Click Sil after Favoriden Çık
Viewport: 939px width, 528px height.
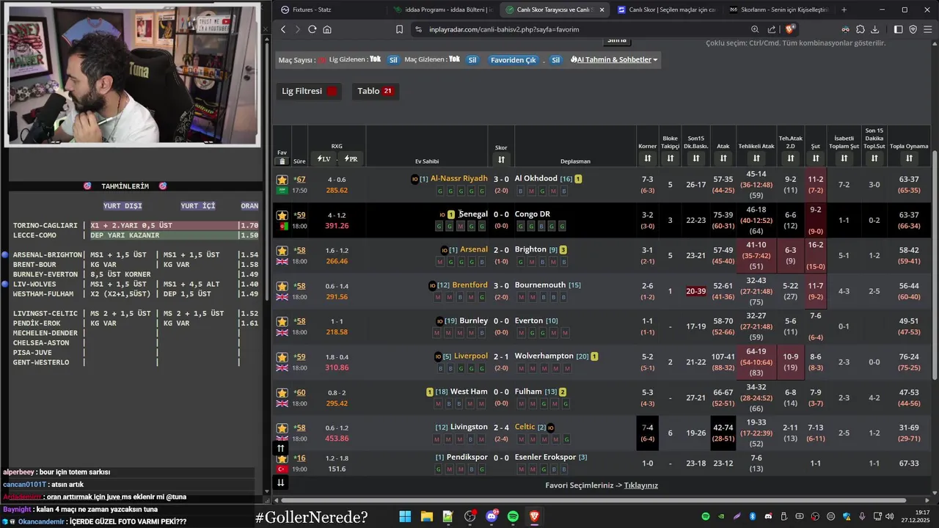tap(555, 60)
